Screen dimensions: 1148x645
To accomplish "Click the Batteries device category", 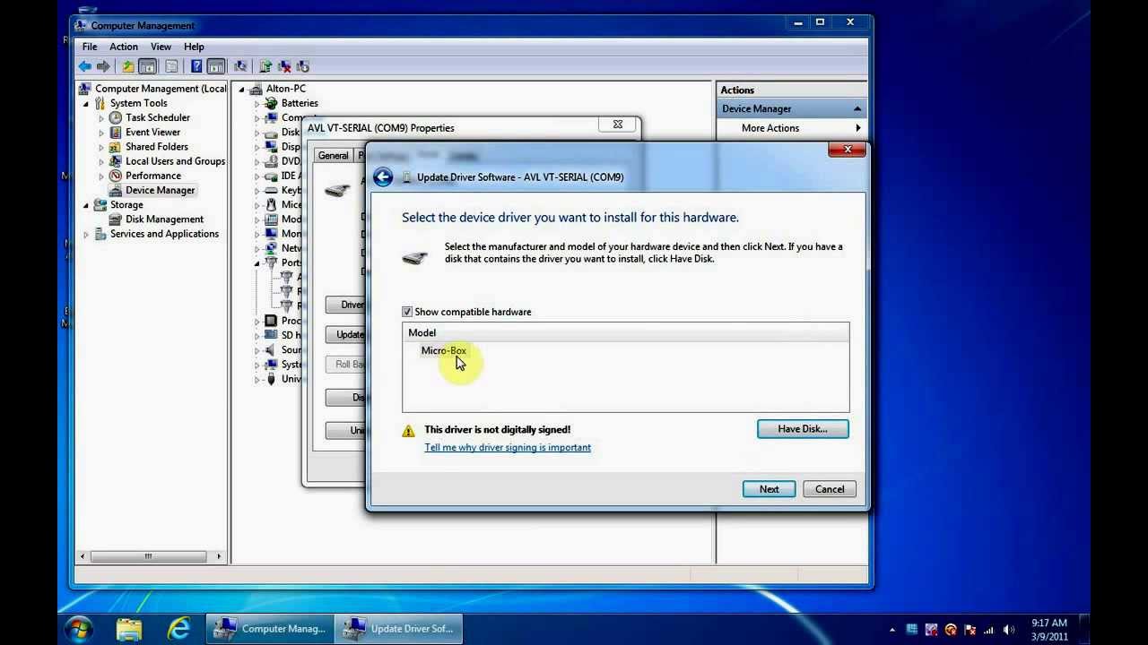I will 300,103.
